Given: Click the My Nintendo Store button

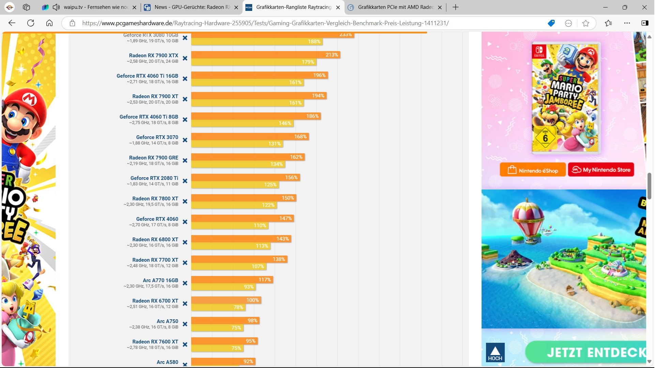Looking at the screenshot, I should click(601, 170).
